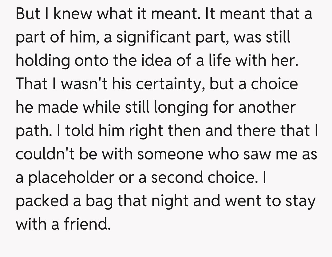Click the word "another"

267,107
